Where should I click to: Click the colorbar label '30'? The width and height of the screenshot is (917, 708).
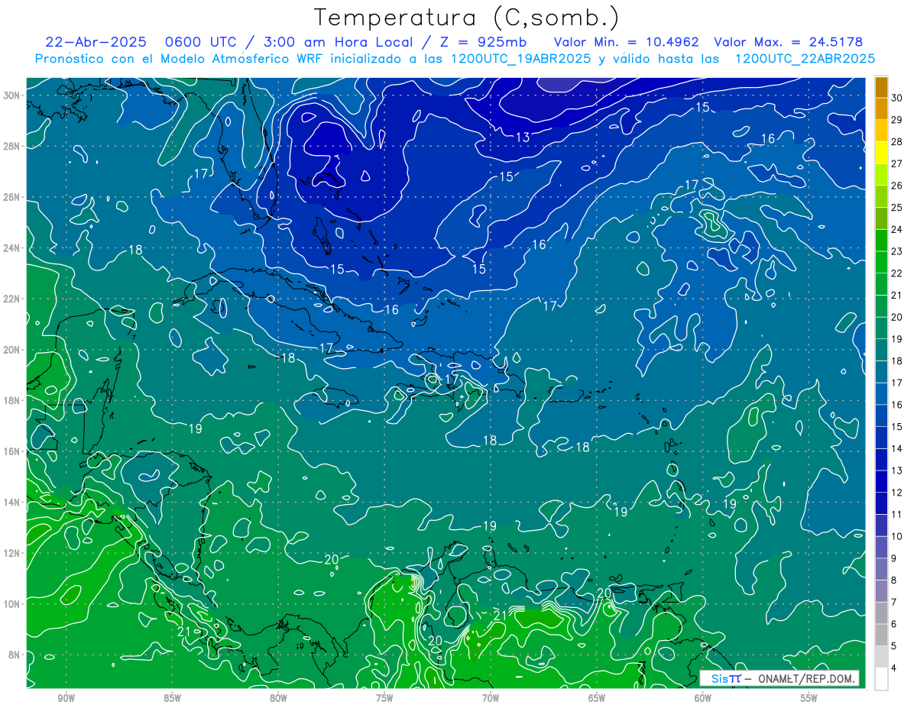click(896, 98)
